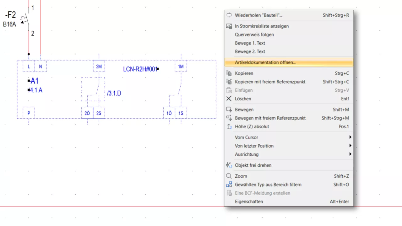The image size is (402, 226).
Task: Click the X delete icon beside Löschen
Action: pos(229,99)
